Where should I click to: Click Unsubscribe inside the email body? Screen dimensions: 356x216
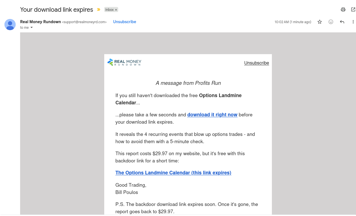[257, 63]
